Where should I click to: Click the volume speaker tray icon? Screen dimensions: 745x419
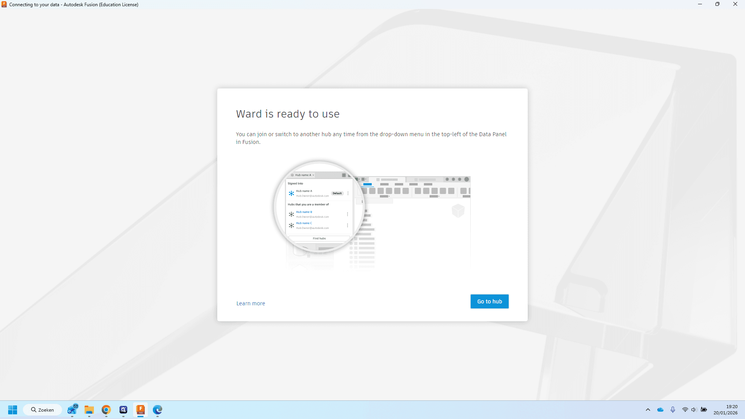click(694, 410)
